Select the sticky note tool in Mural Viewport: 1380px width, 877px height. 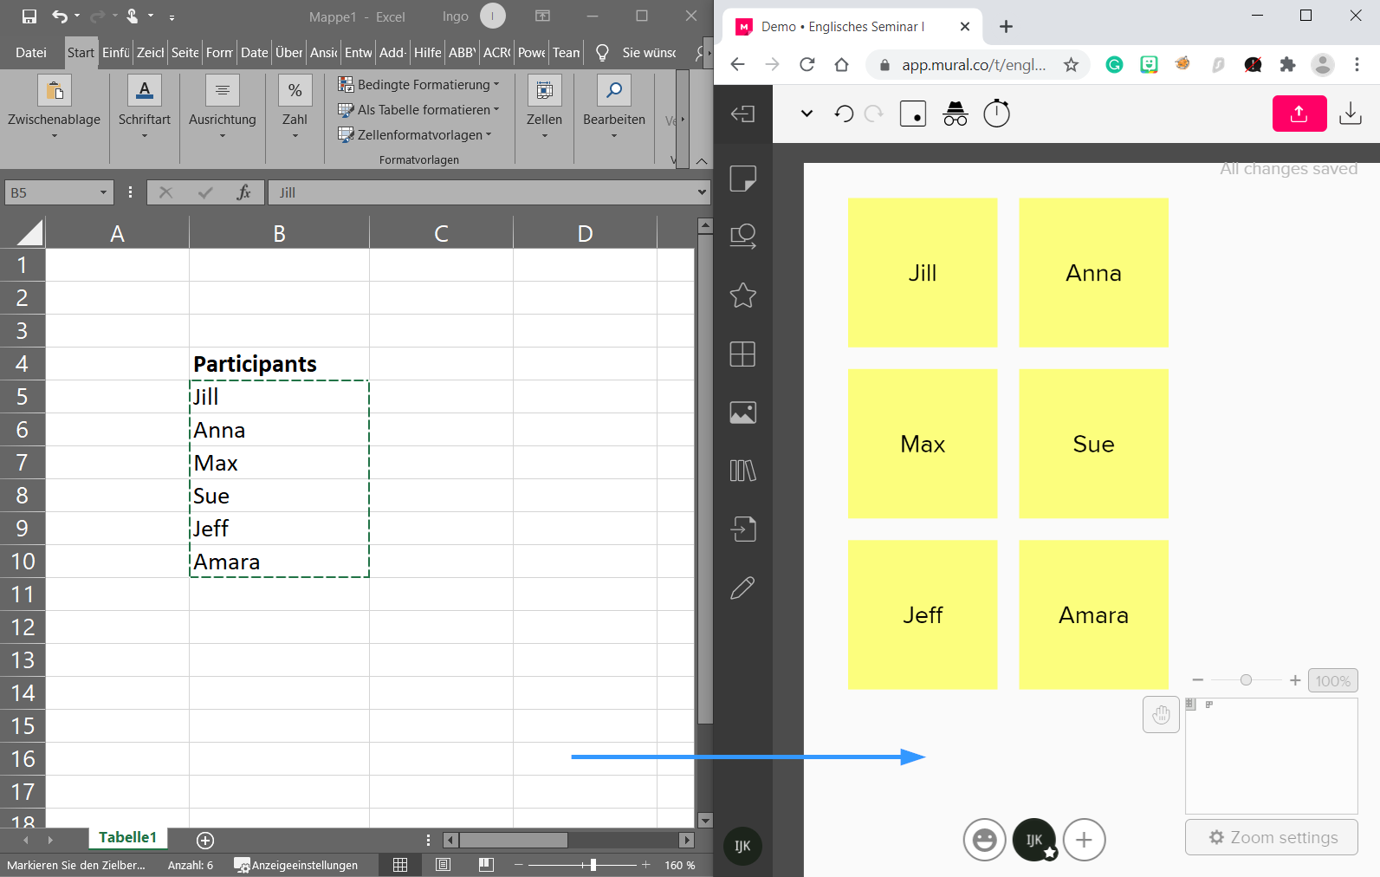pos(743,179)
